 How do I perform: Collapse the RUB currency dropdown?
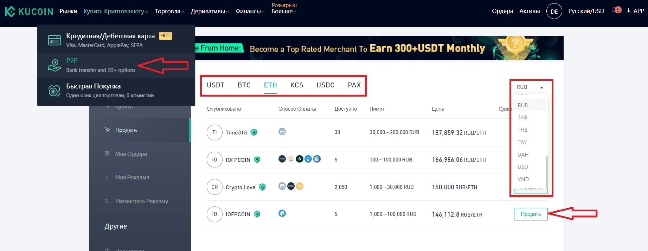pyautogui.click(x=530, y=87)
